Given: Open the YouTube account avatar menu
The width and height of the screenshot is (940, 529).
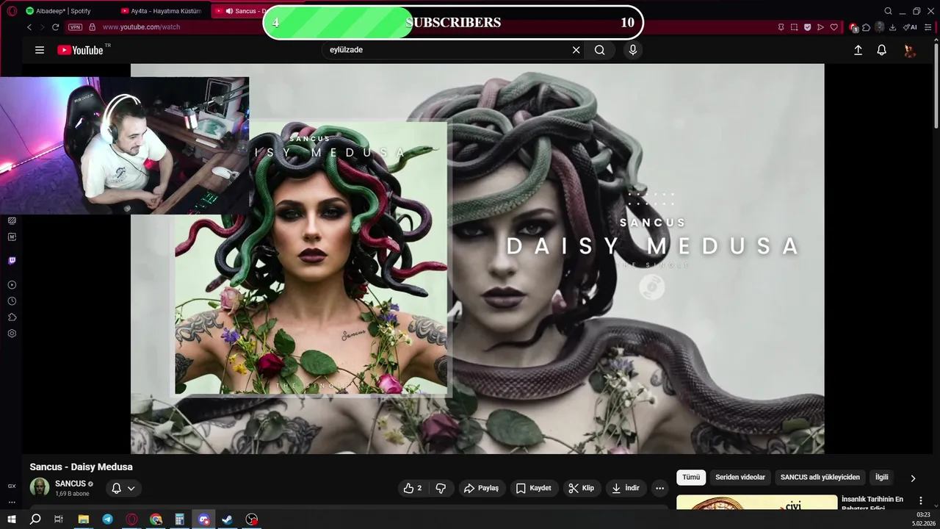Looking at the screenshot, I should point(910,50).
